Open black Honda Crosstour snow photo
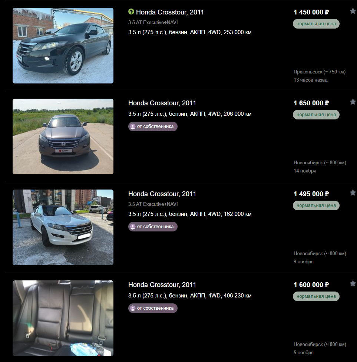 pyautogui.click(x=63, y=46)
